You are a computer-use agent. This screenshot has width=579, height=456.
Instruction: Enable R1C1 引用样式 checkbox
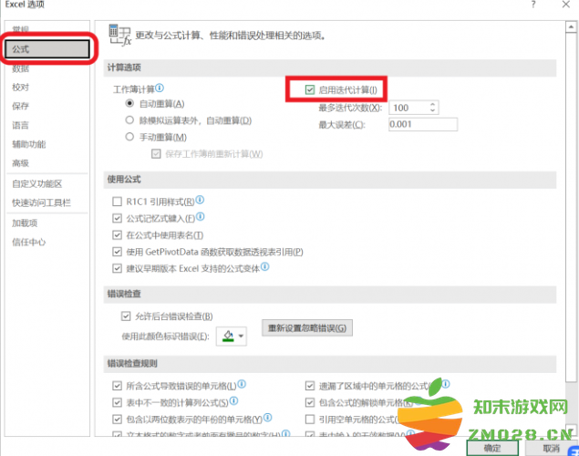point(117,202)
